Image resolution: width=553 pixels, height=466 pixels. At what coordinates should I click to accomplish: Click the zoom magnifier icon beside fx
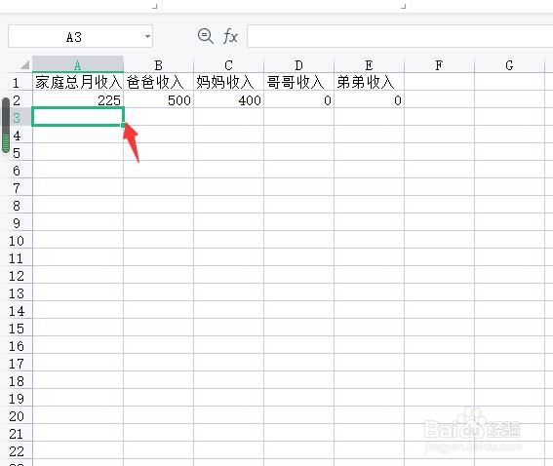click(x=205, y=36)
